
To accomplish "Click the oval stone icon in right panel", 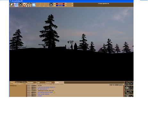I will [127, 88].
